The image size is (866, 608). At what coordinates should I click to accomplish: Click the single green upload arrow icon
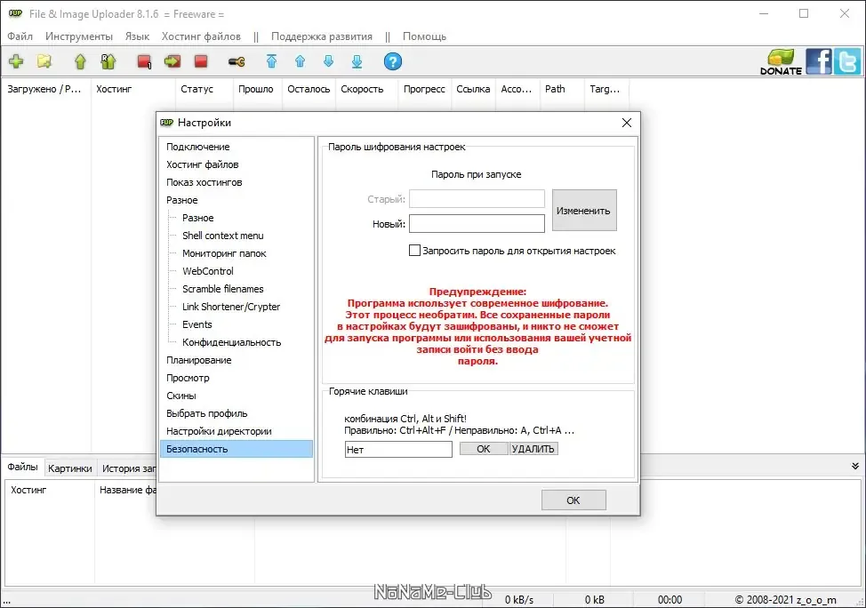(x=80, y=61)
